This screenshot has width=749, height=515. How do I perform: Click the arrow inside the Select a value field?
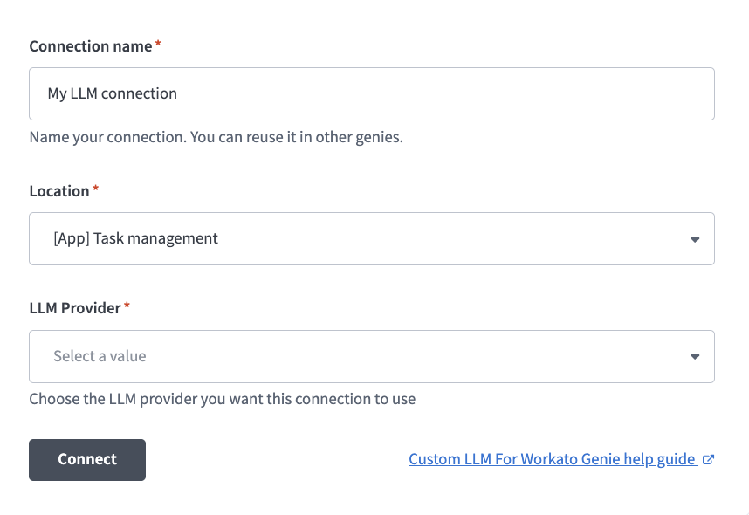coord(695,356)
